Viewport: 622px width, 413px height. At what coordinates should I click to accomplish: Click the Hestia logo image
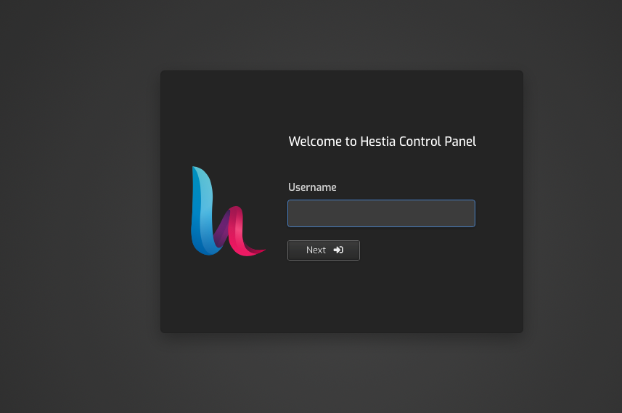[228, 211]
